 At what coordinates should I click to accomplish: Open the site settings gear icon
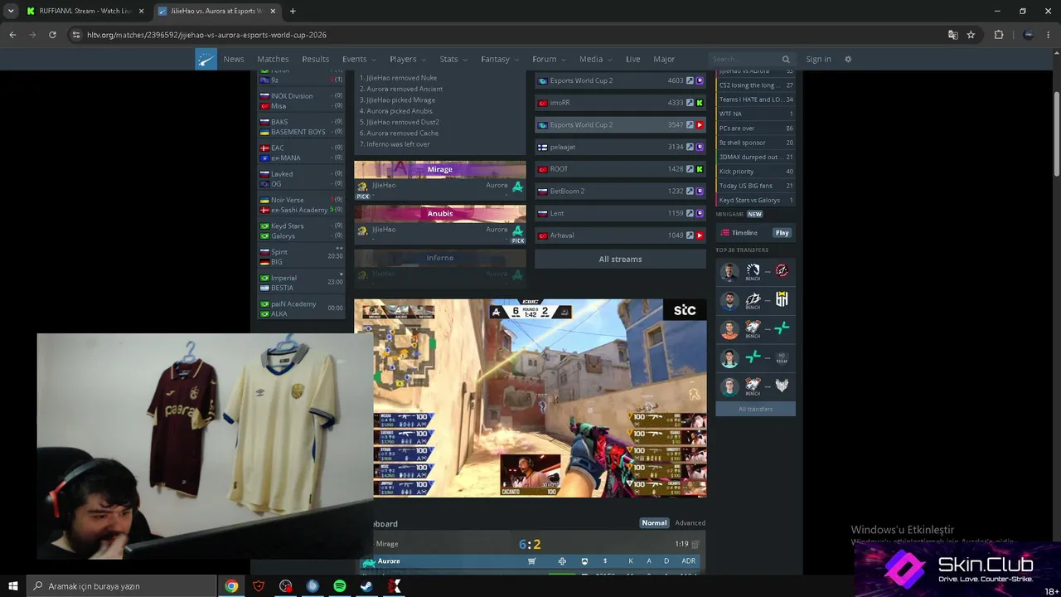tap(848, 60)
